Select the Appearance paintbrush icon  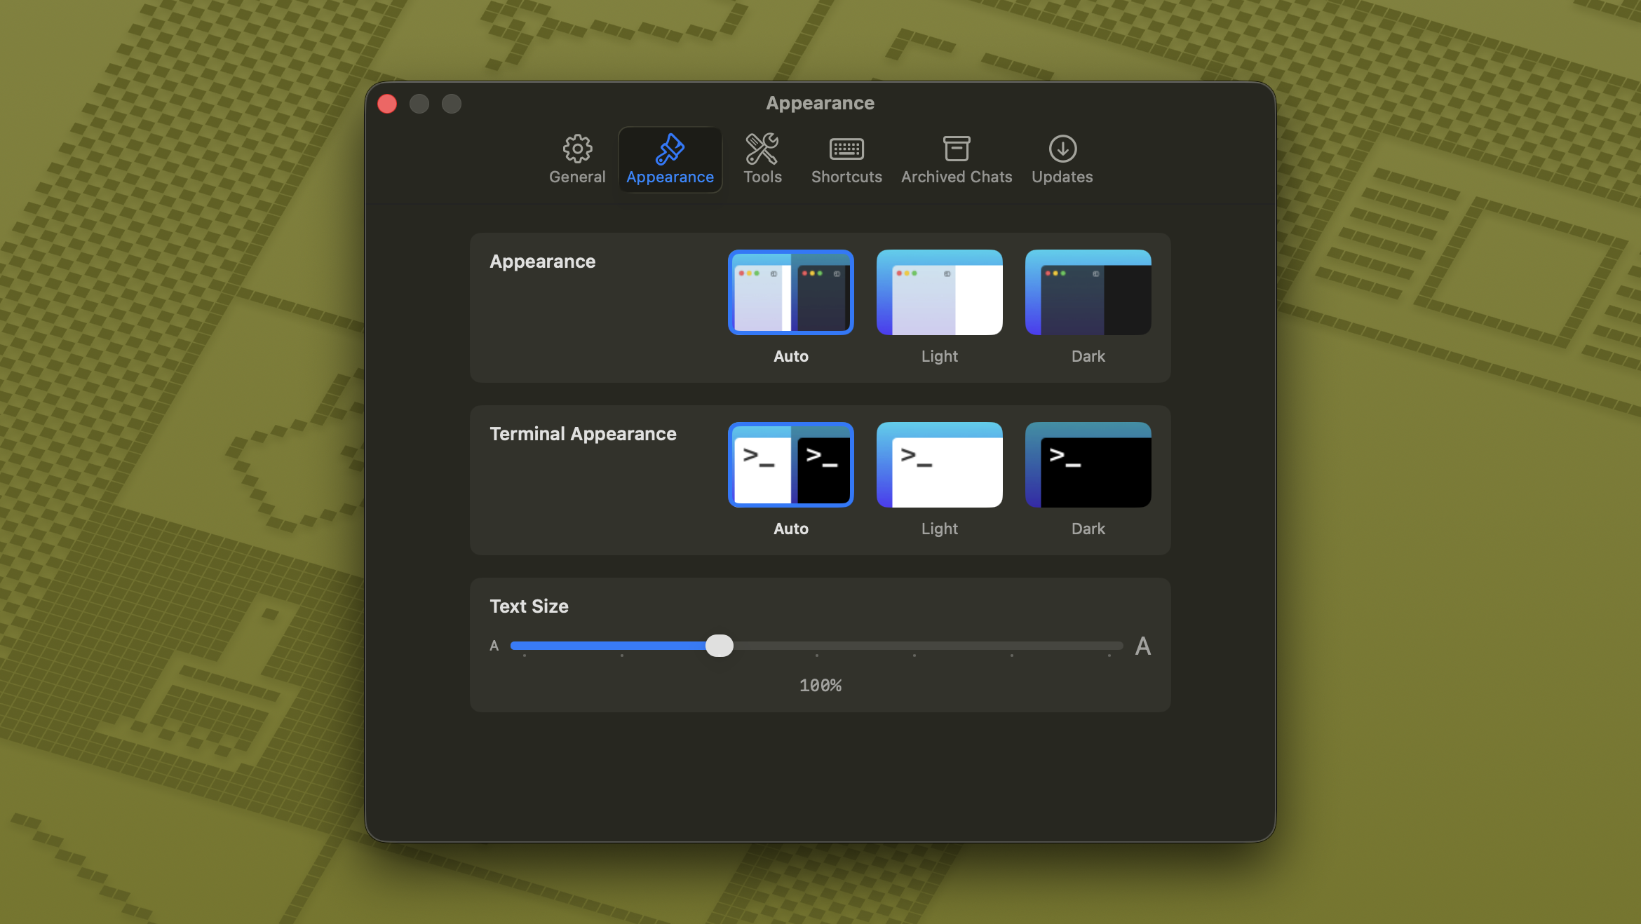[669, 149]
